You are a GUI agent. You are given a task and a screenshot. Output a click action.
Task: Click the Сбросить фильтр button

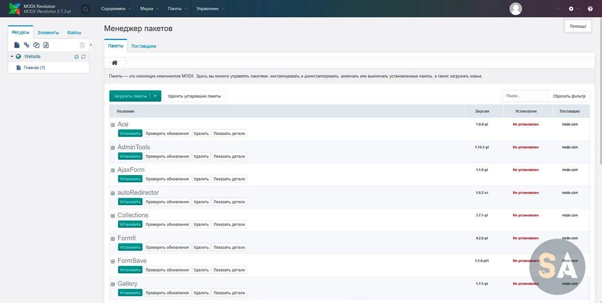pos(569,96)
